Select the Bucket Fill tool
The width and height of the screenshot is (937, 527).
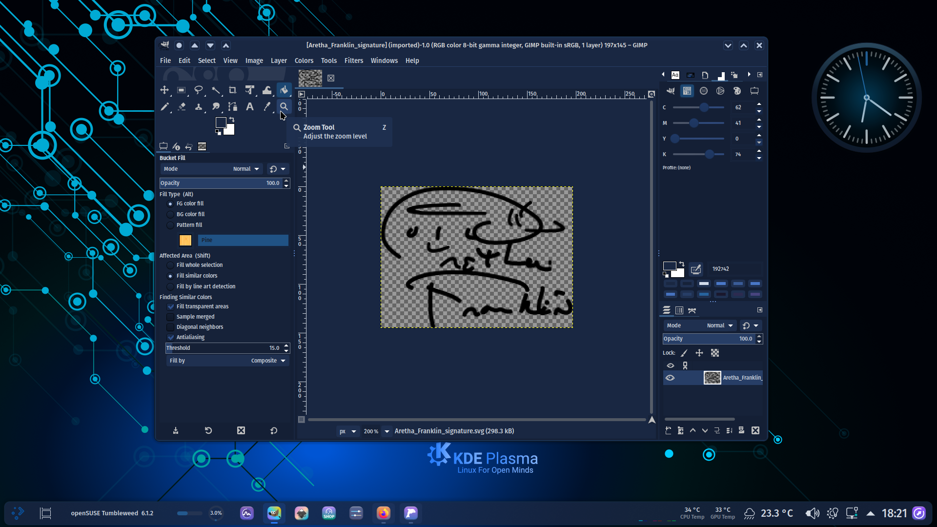(284, 90)
